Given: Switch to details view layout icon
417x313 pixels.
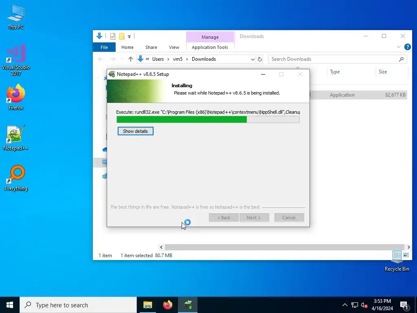Looking at the screenshot, I should pyautogui.click(x=397, y=255).
